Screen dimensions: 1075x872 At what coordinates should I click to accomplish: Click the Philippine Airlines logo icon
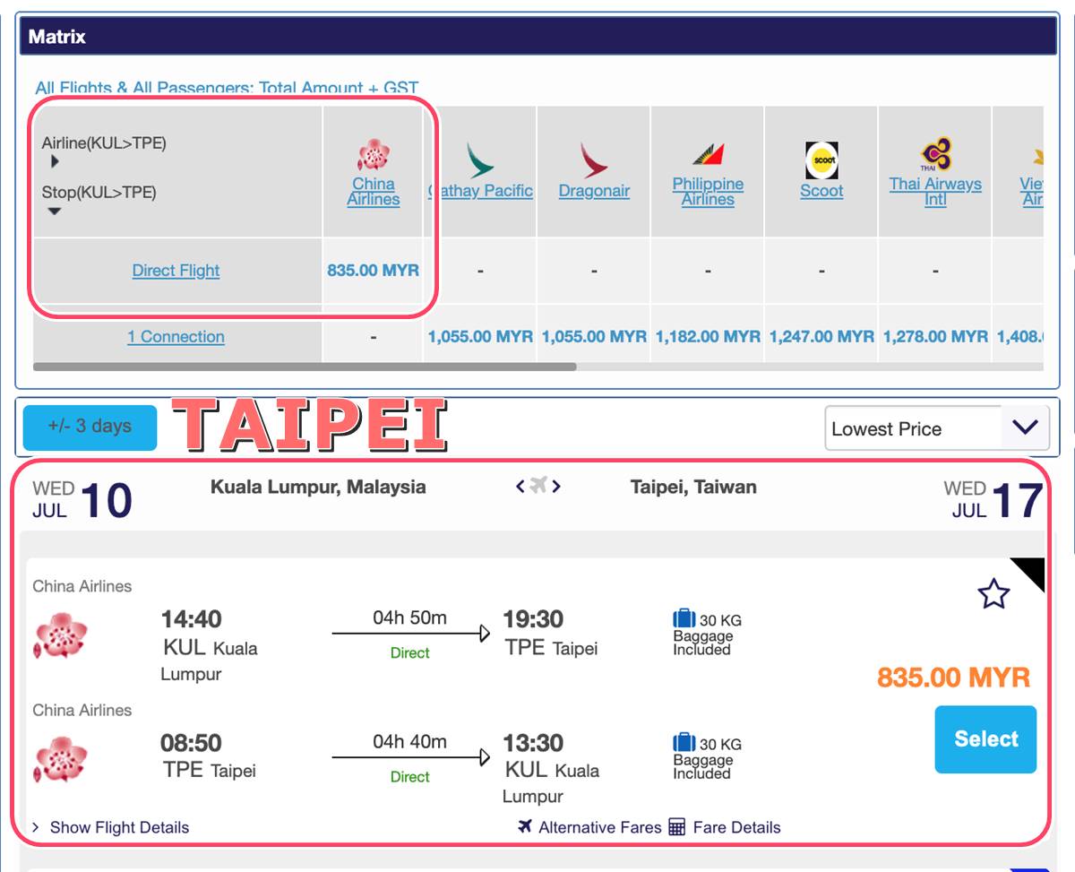708,154
